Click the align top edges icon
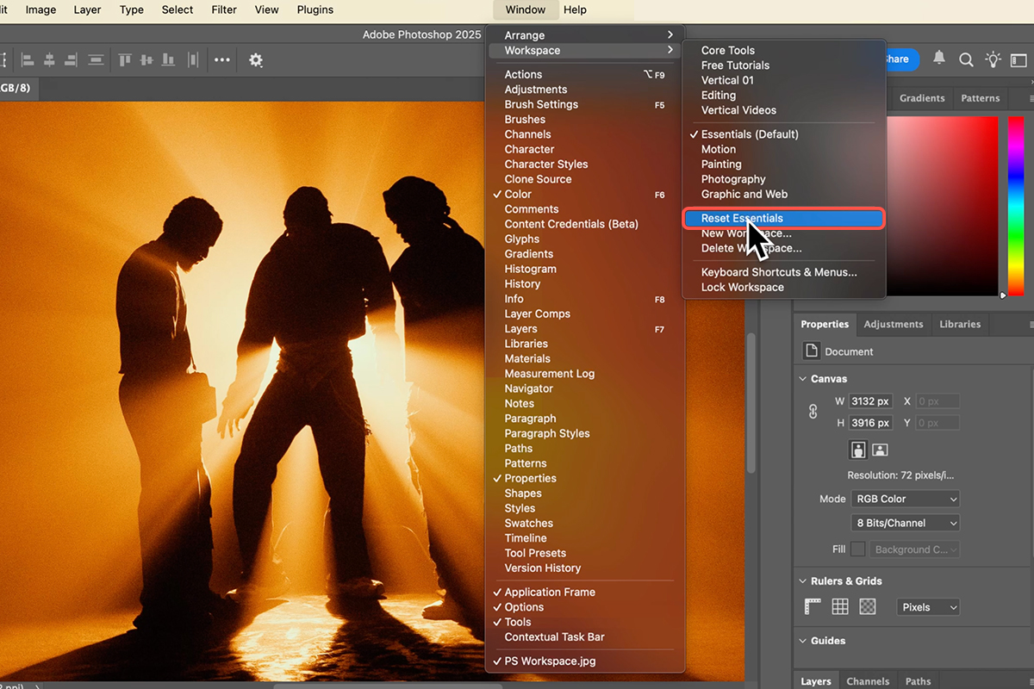1034x689 pixels. tap(125, 60)
